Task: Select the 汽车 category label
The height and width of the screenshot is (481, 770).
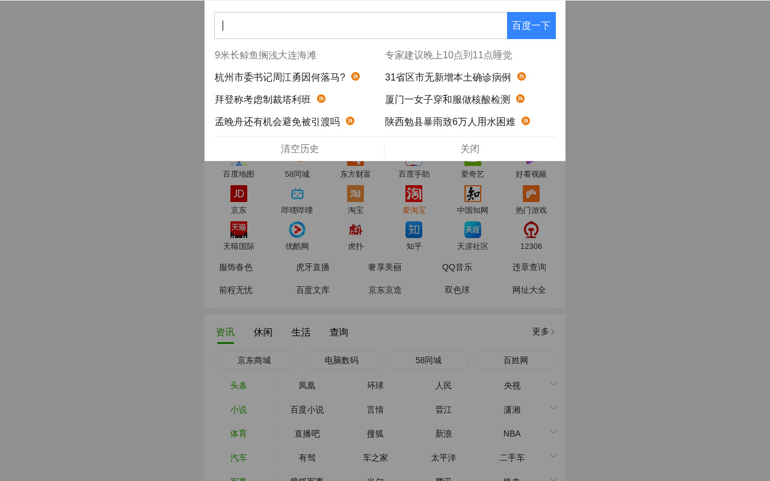Action: 238,458
